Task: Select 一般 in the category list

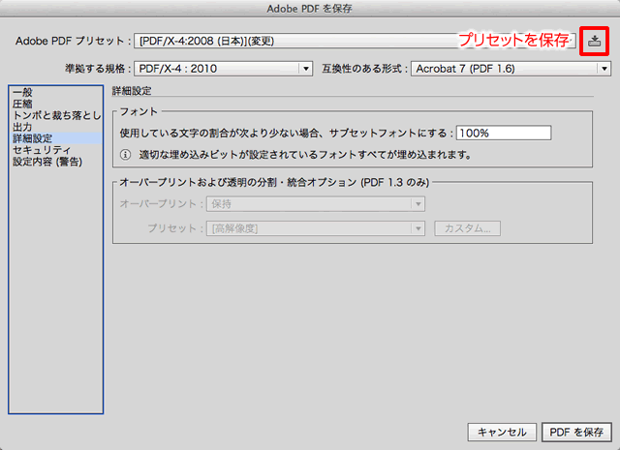Action: tap(55, 93)
